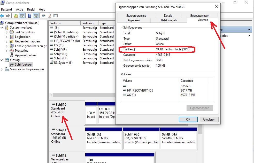Click the Annuleren button
254x163 pixels.
point(209,119)
